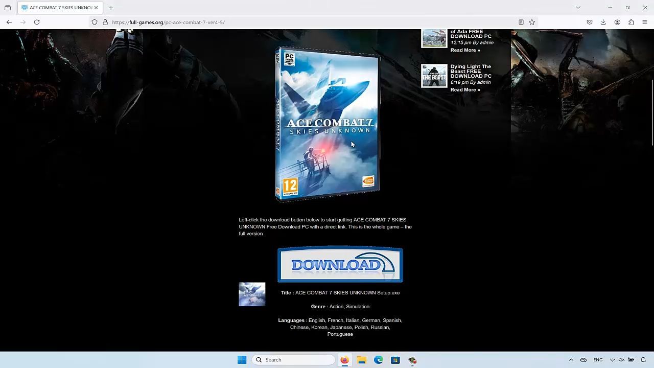654x368 pixels.
Task: Bookmark this page with the star
Action: (x=532, y=22)
